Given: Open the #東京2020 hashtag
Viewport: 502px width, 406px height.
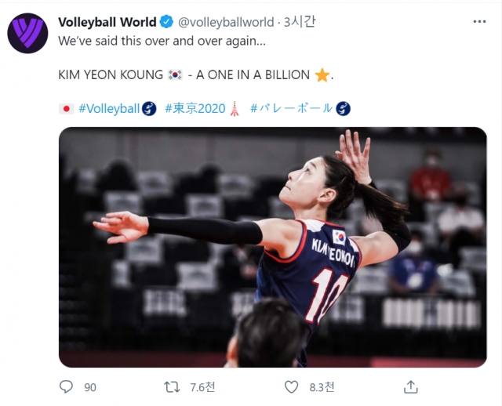Looking at the screenshot, I should (x=195, y=109).
